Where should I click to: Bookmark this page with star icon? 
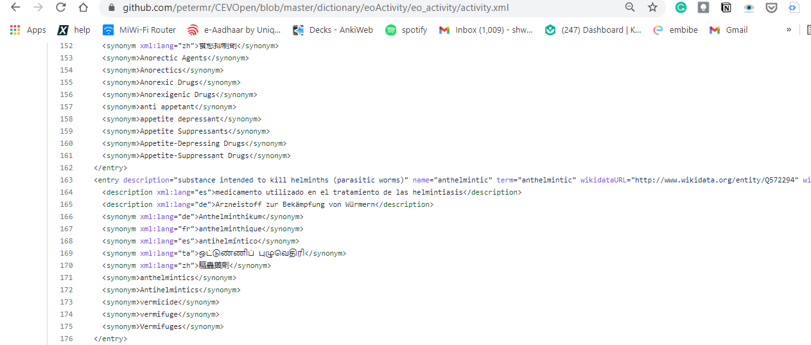652,7
